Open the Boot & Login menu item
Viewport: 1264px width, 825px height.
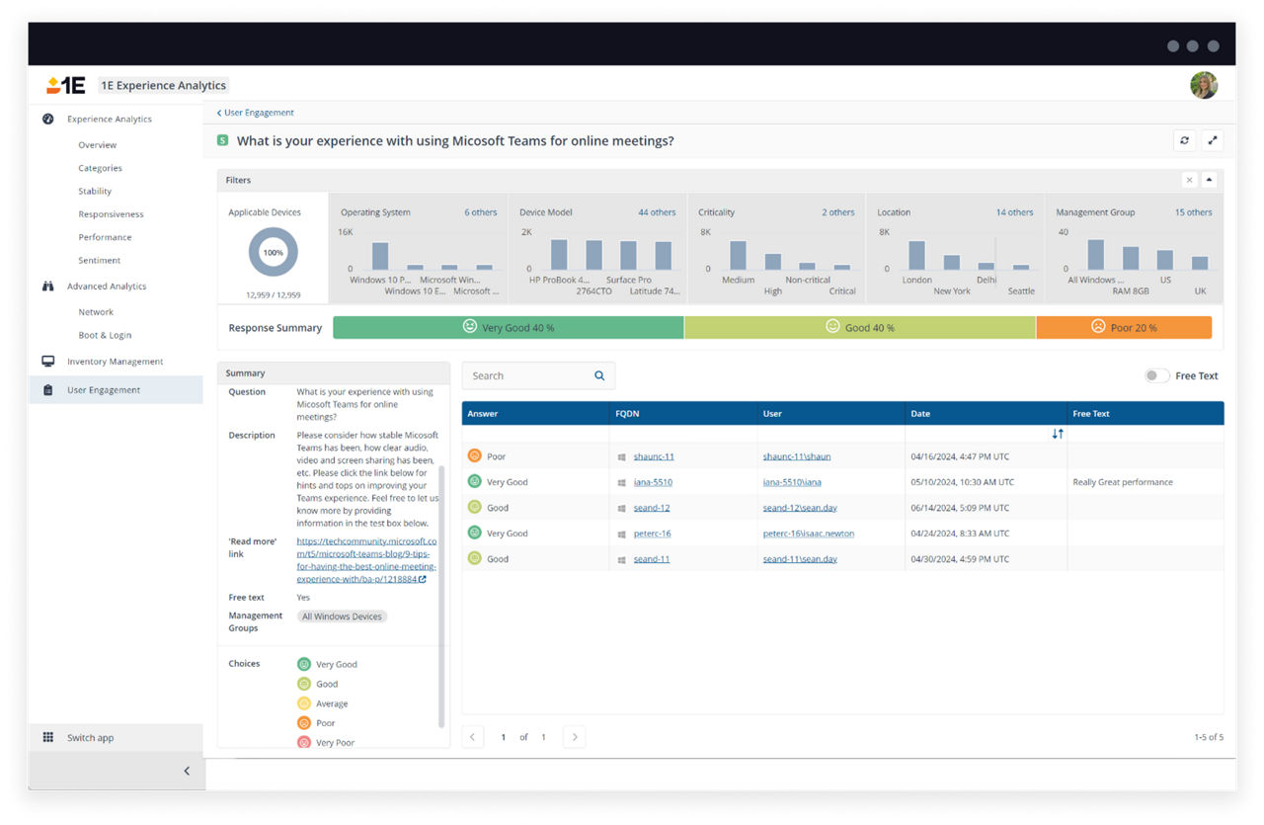coord(105,335)
